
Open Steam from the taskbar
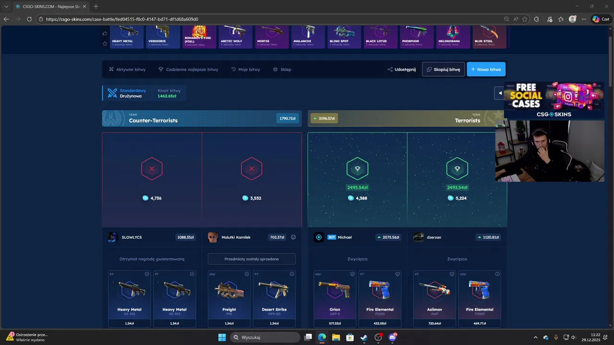point(364,337)
